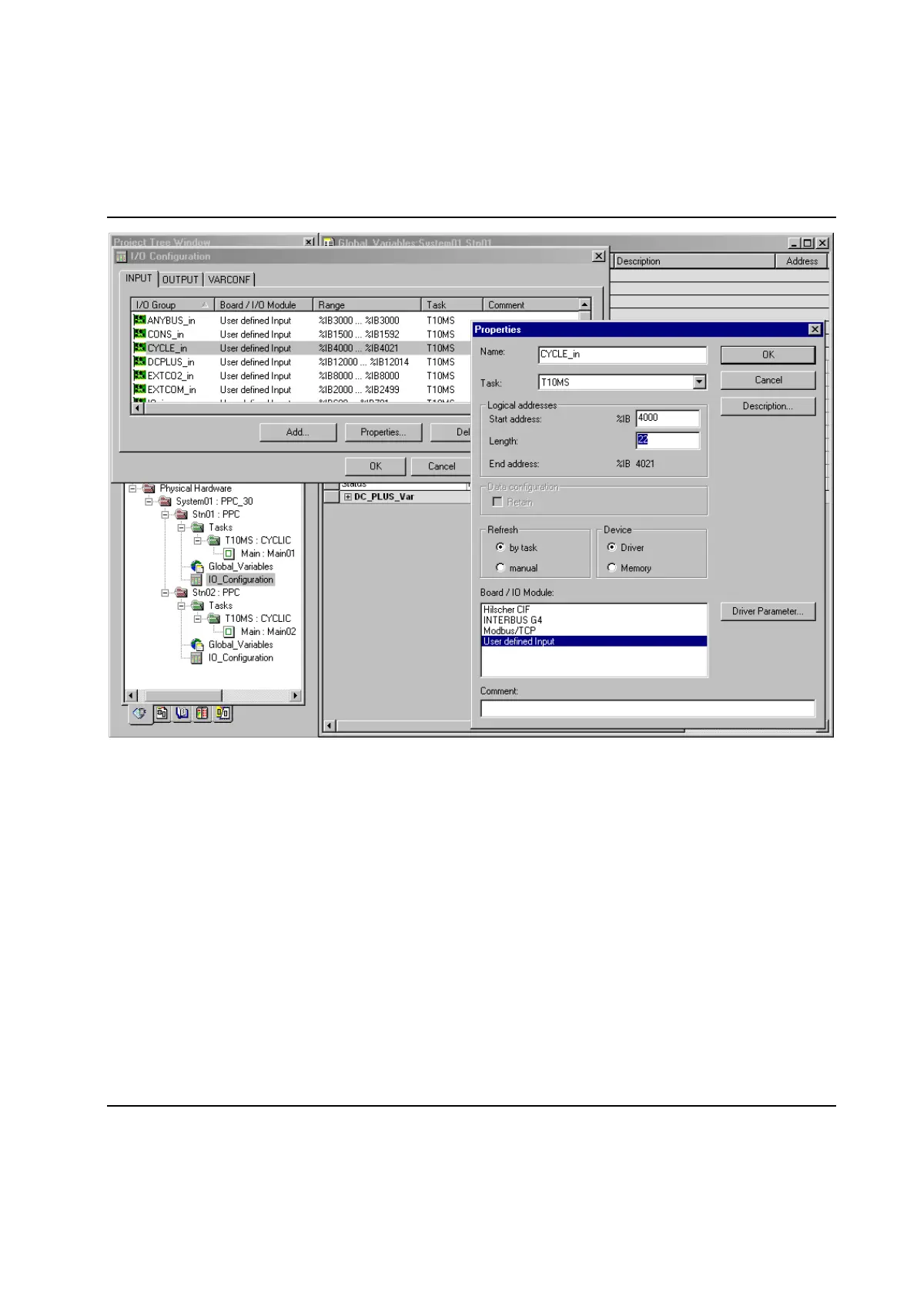Open the Task T10MS dropdown
The height and width of the screenshot is (1297, 917).
699,382
